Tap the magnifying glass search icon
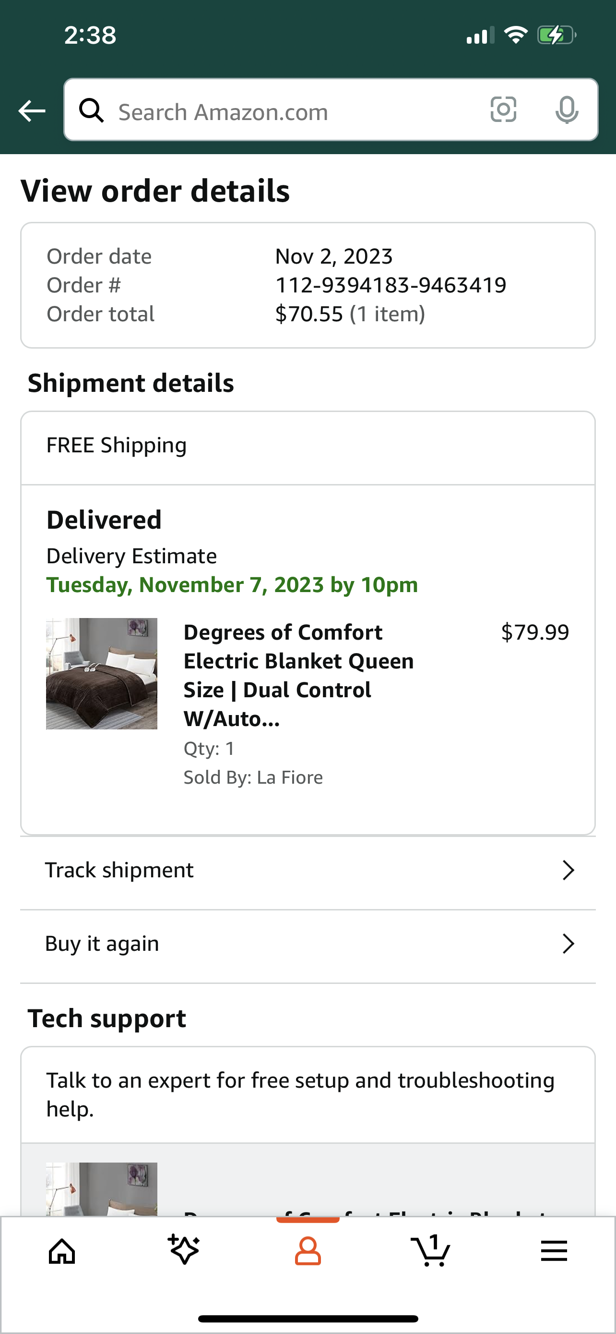 pos(92,110)
